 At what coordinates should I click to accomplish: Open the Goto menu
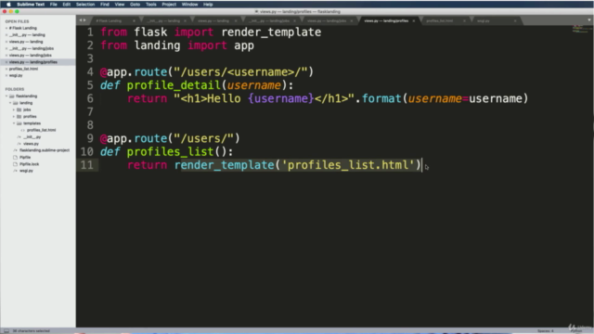135,4
